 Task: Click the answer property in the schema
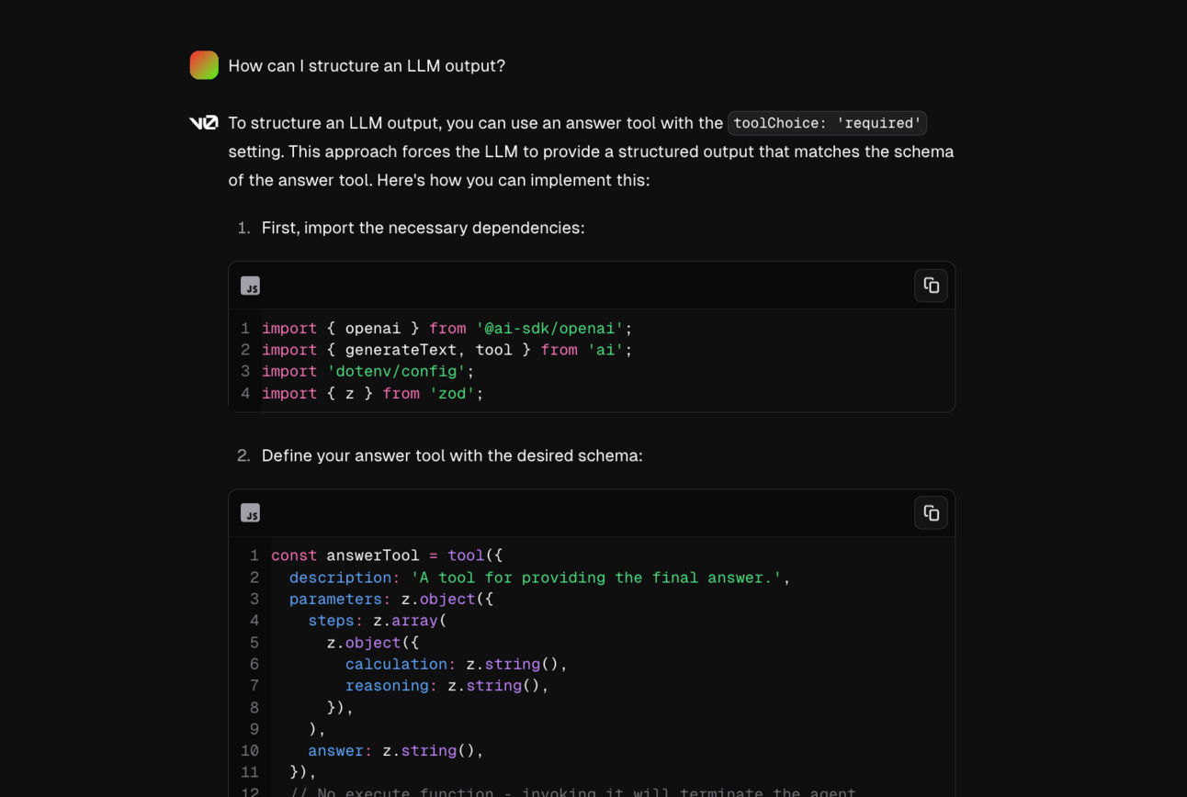pyautogui.click(x=335, y=751)
